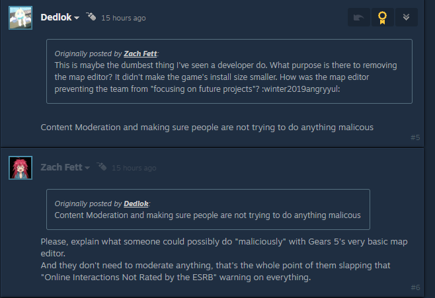Click the quoted Content Moderation text in Zach Fett's post

coord(208,215)
